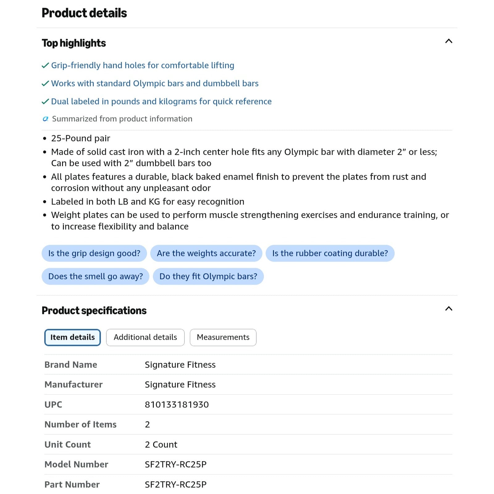Click checkmark icon beside Dual labeled in pounds
This screenshot has width=494, height=494.
tap(45, 102)
